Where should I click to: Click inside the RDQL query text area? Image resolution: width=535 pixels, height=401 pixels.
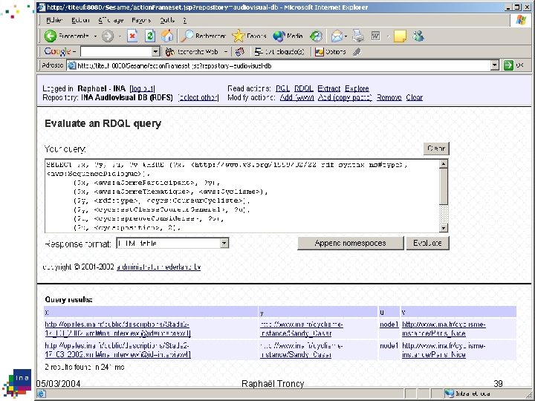coord(242,196)
